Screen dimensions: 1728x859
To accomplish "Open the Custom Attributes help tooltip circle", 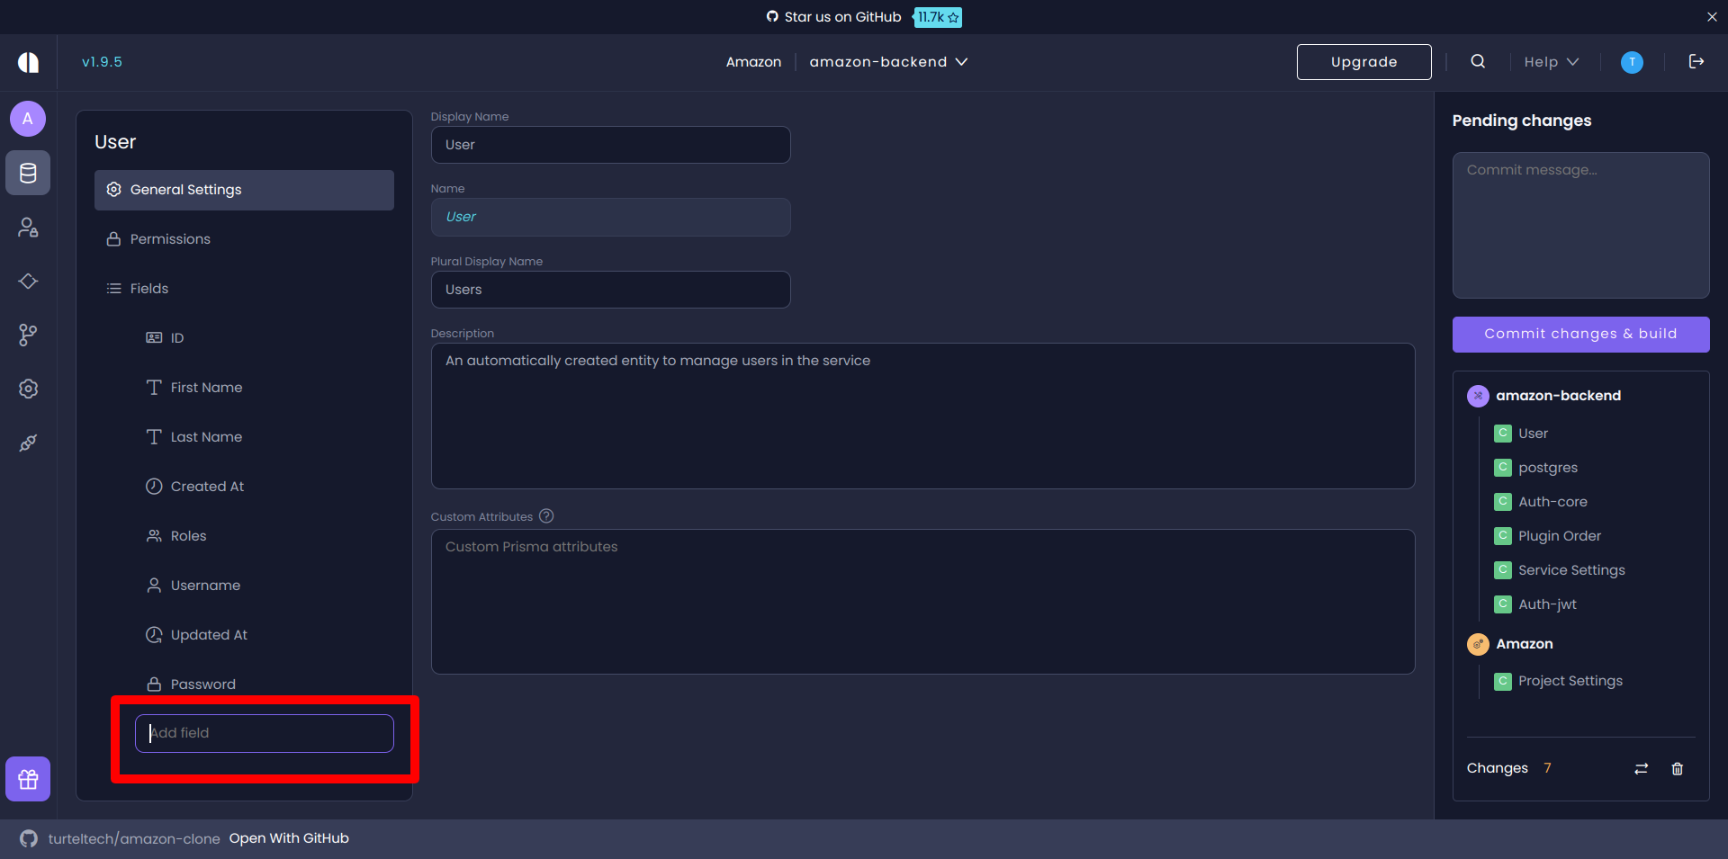I will pos(546,515).
